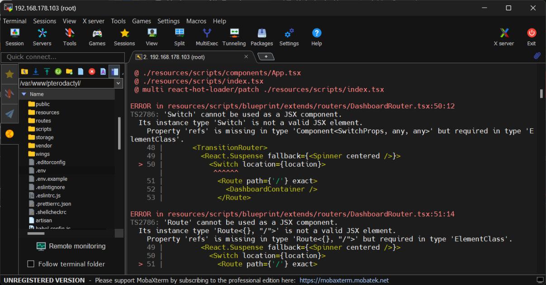Add a new terminal tab
The image size is (546, 285).
[x=266, y=56]
